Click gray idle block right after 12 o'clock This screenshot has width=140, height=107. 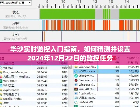99,14
